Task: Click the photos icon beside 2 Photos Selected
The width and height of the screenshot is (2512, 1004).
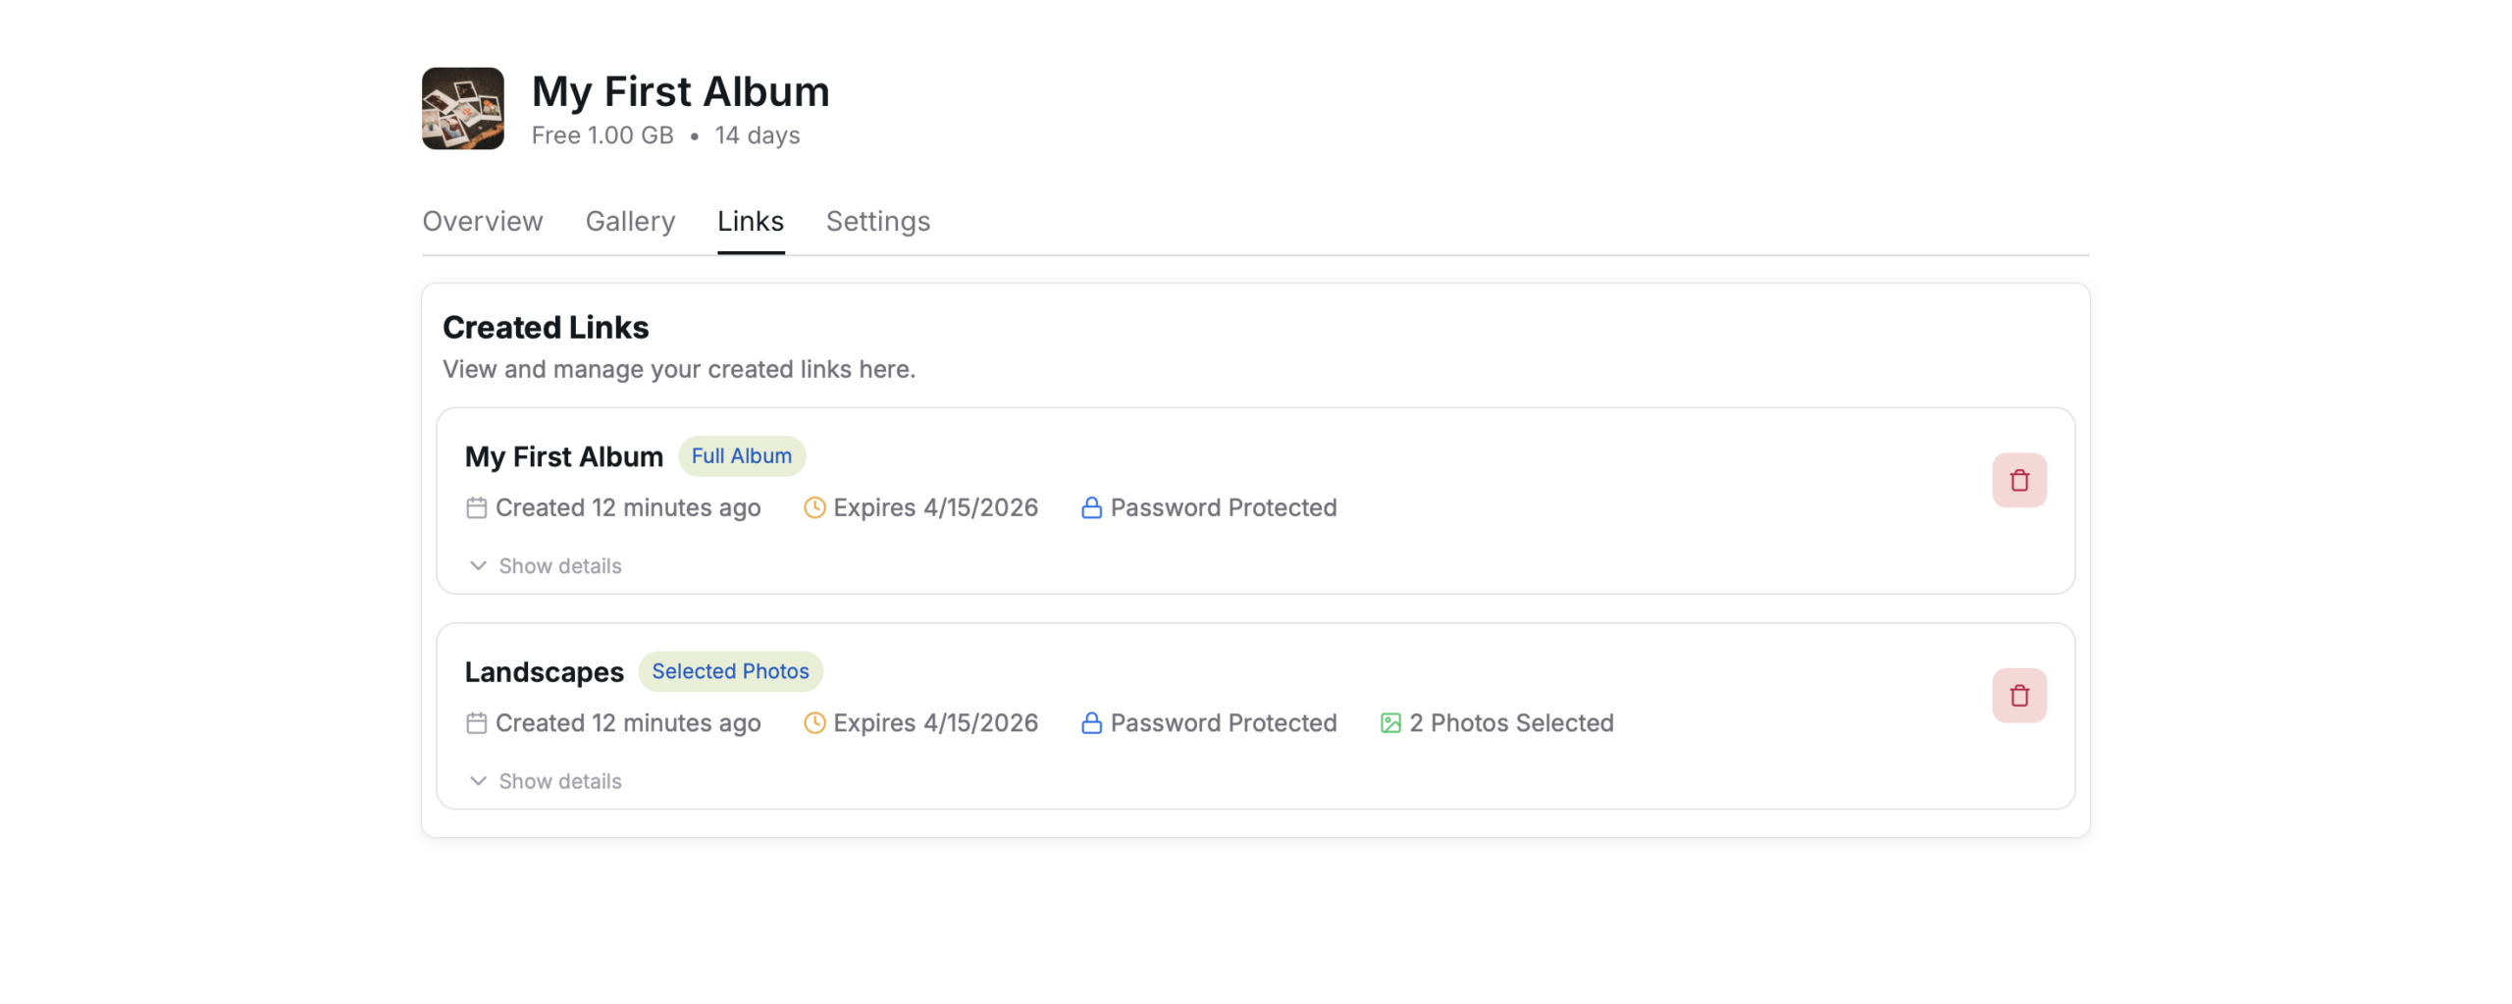Action: (x=1389, y=722)
